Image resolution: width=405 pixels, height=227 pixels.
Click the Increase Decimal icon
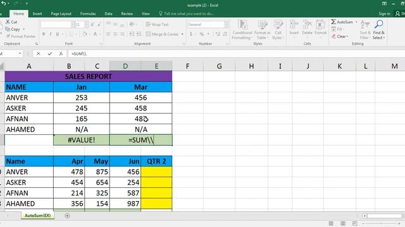click(x=218, y=34)
